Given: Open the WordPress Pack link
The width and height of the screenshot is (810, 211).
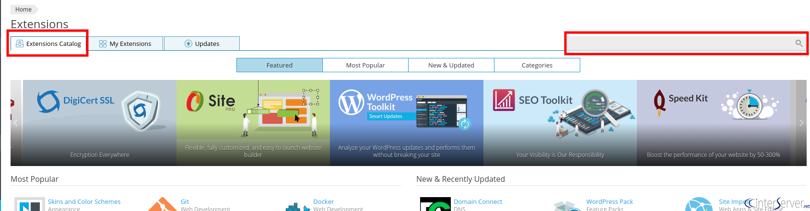Looking at the screenshot, I should pos(610,202).
